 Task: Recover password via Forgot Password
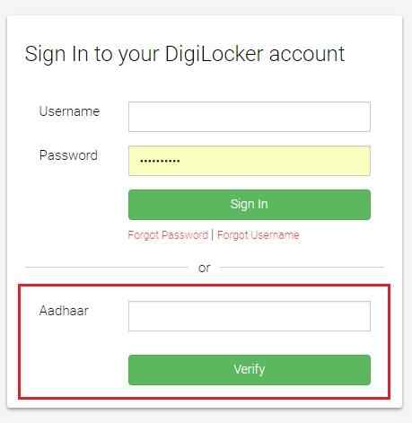tap(168, 235)
